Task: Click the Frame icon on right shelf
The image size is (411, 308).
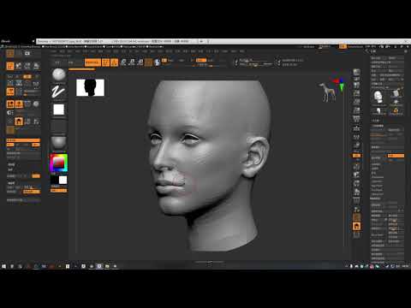Action: click(356, 166)
